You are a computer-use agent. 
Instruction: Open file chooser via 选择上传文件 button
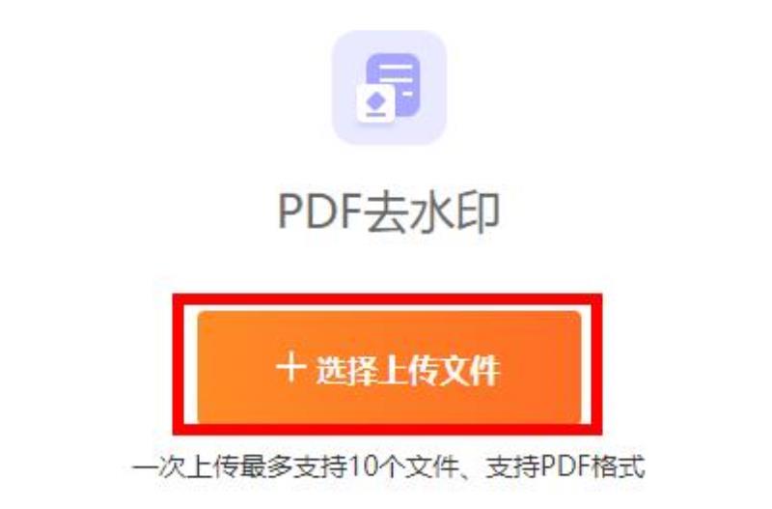[389, 367]
